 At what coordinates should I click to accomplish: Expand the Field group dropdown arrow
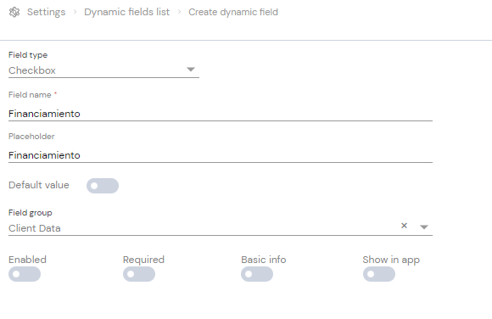[424, 227]
